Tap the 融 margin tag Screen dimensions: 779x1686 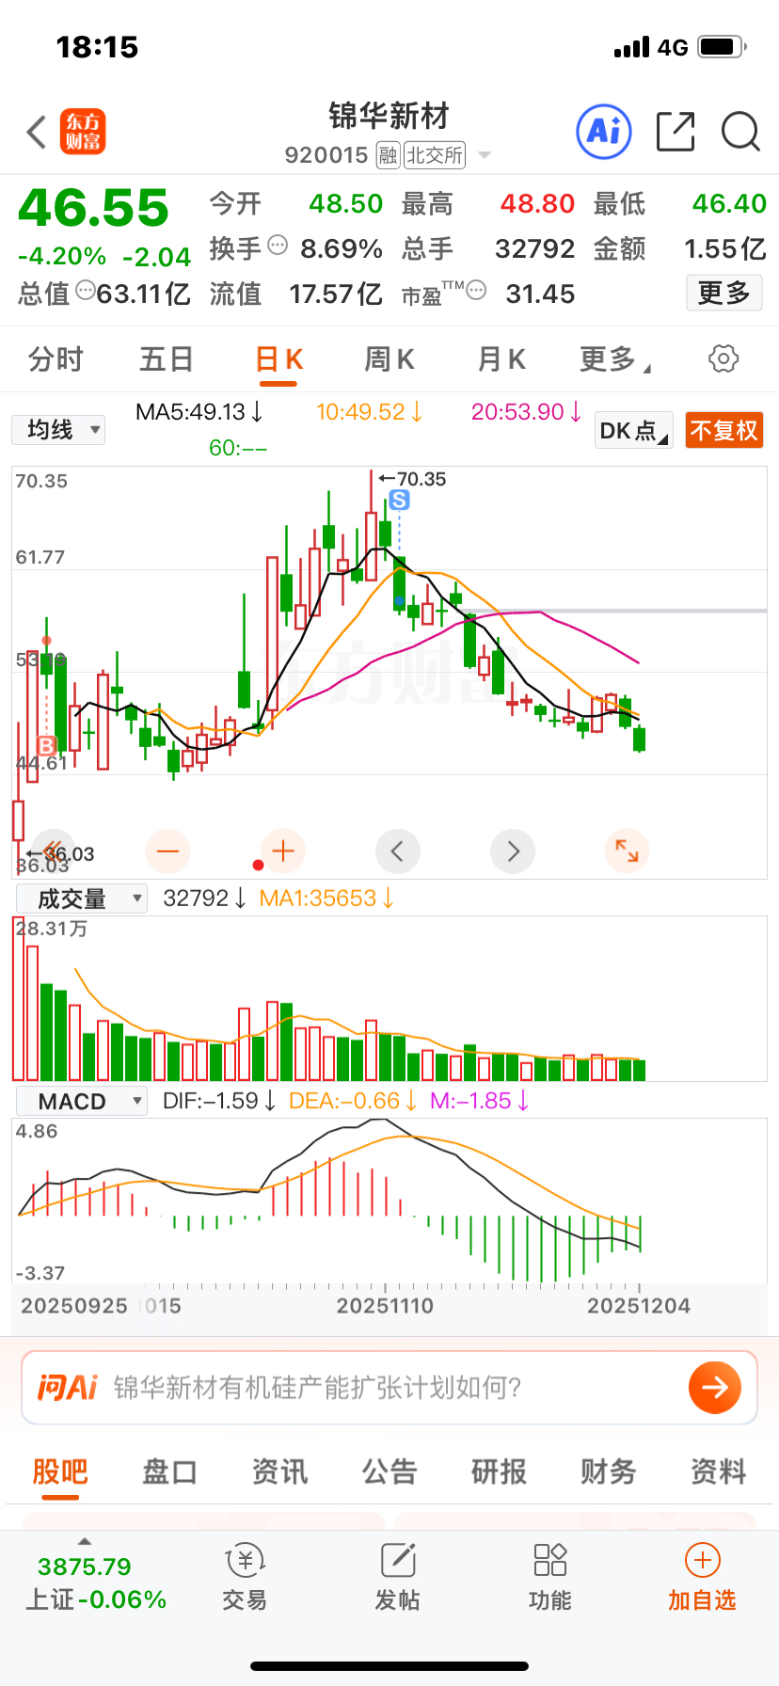[389, 155]
